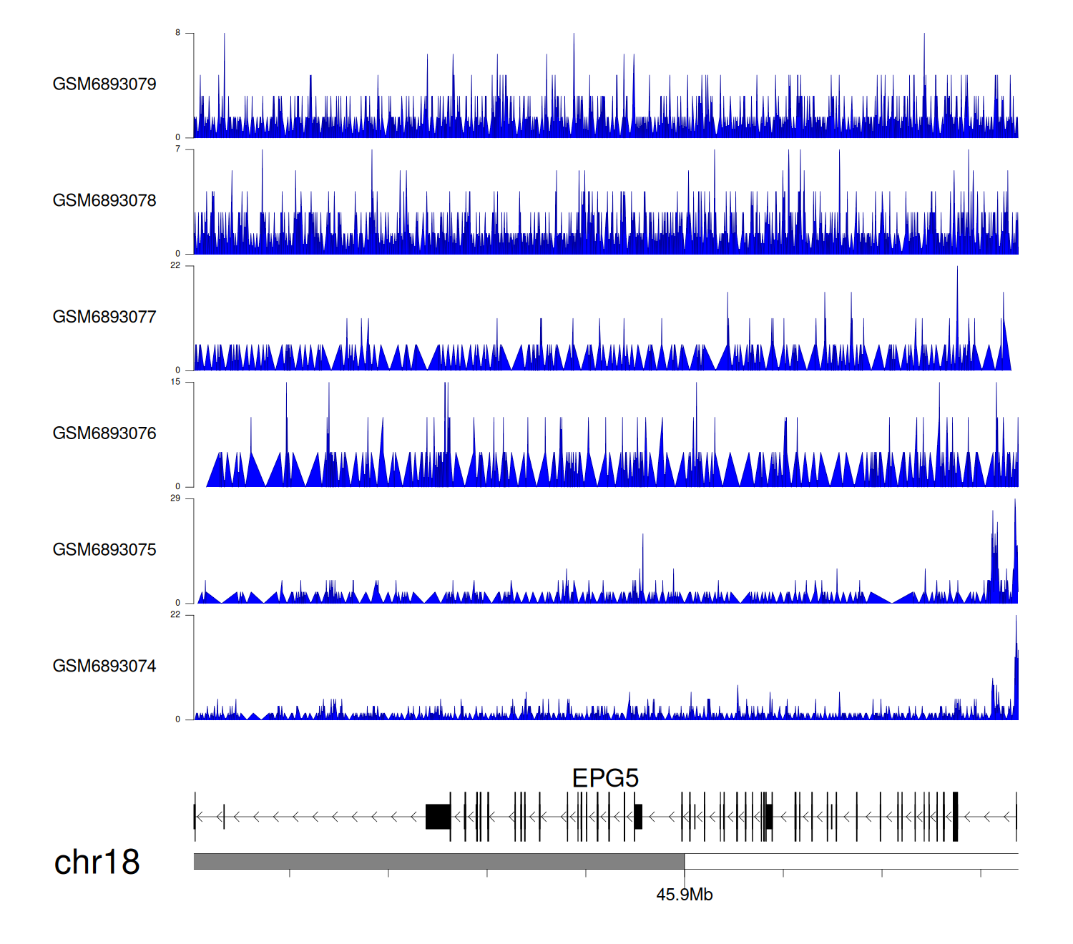Click the y-axis maximum value 29
1073x944 pixels.
coord(176,498)
